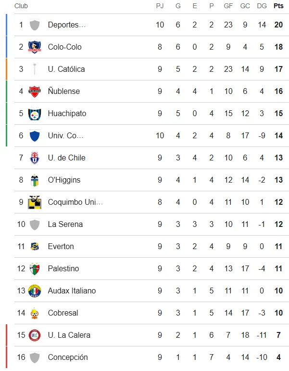Click the Huachipato team badge
289x371 pixels.
(x=34, y=114)
